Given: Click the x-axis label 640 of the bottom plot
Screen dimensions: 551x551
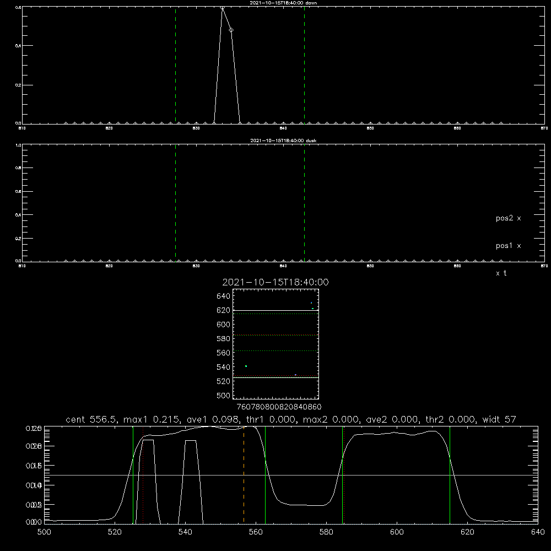Looking at the screenshot, I should [x=538, y=532].
